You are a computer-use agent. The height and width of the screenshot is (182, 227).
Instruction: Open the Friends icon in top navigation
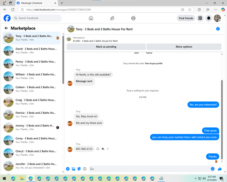(112, 18)
